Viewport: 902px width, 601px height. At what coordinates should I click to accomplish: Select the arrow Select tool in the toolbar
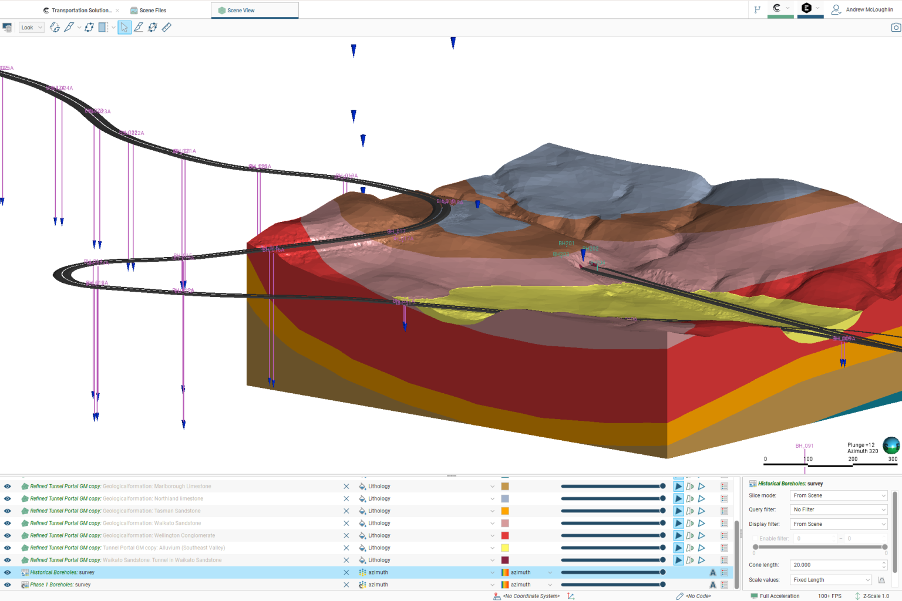click(x=124, y=27)
